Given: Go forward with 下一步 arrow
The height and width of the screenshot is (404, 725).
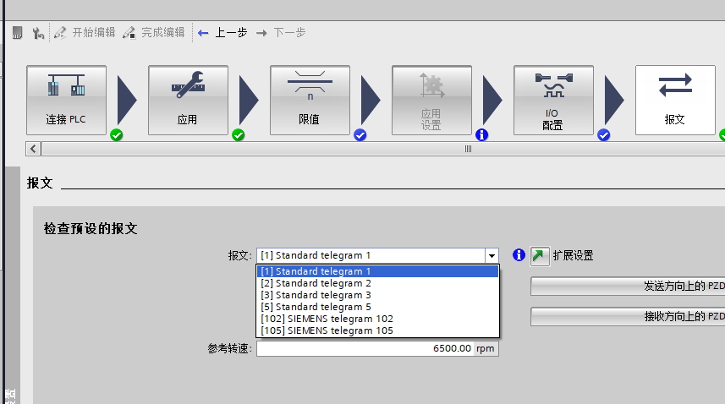Looking at the screenshot, I should pos(280,33).
